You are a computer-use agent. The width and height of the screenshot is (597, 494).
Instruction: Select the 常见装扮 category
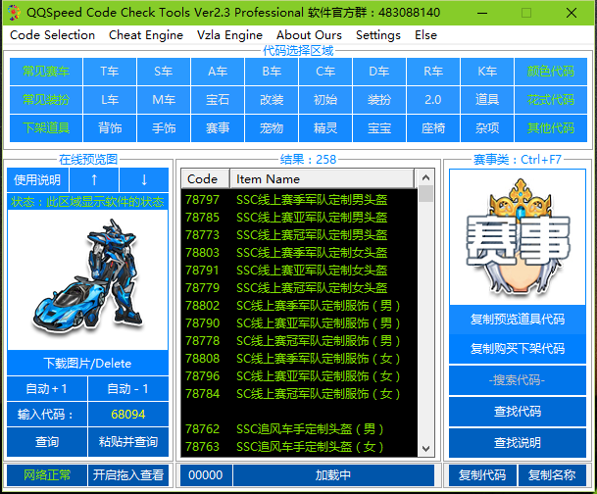(x=46, y=100)
